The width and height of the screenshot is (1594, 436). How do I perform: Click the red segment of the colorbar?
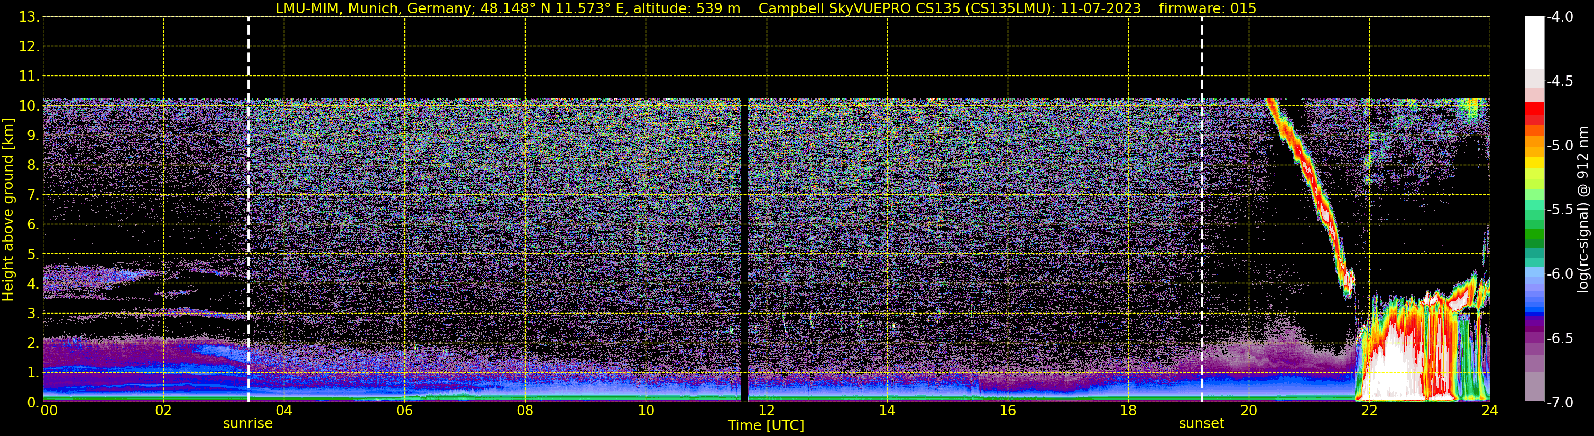click(1534, 109)
